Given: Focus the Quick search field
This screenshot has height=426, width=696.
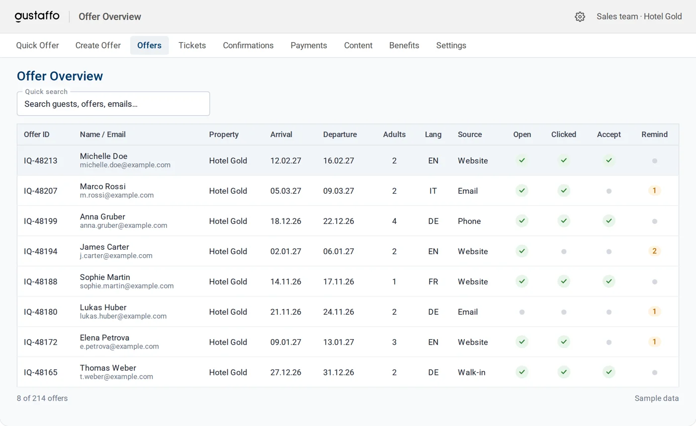Looking at the screenshot, I should coord(113,104).
